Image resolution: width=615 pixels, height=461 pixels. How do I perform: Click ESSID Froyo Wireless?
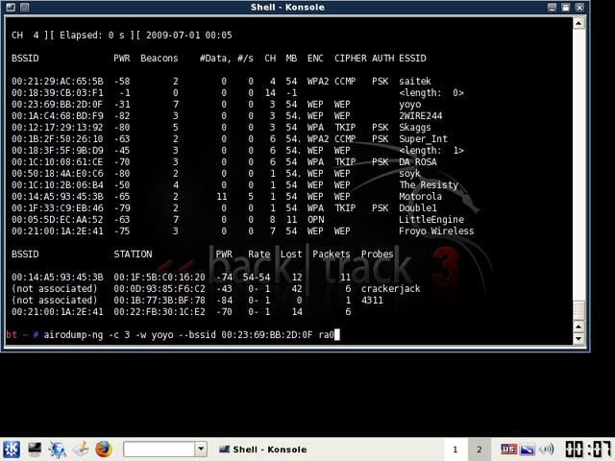tap(436, 231)
